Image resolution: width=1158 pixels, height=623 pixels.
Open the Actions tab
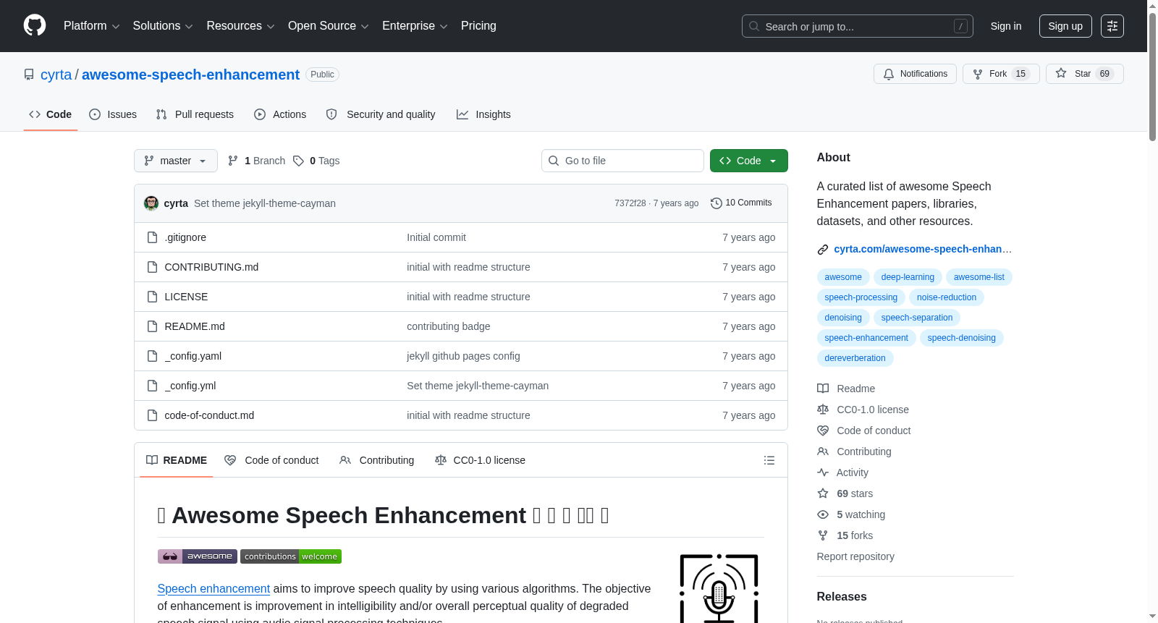[x=280, y=114]
